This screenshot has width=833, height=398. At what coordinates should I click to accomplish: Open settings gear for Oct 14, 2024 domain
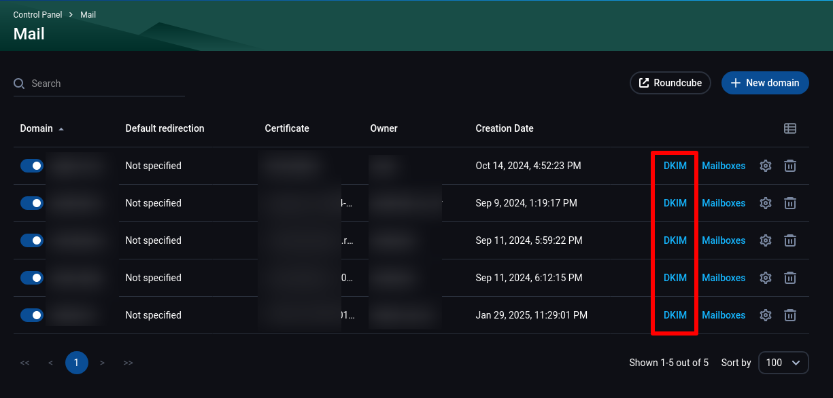coord(766,166)
